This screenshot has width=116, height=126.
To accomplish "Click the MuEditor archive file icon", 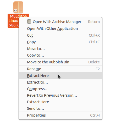I will (x=18, y=7).
